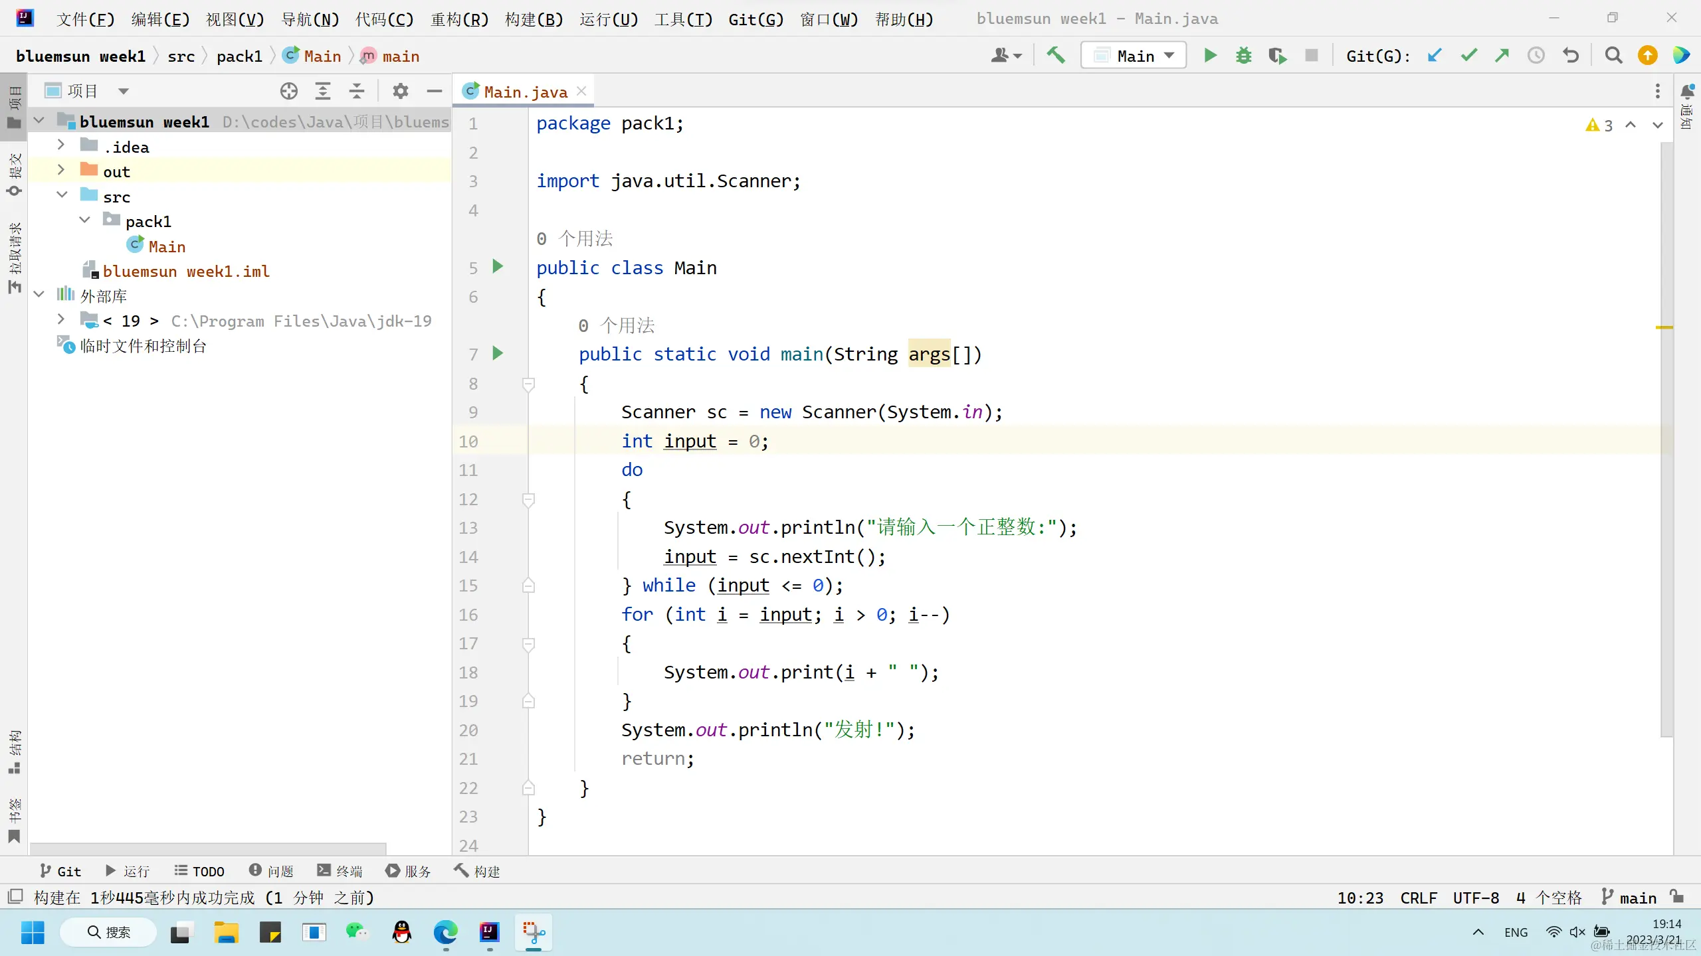Click the Debug bug icon
The height and width of the screenshot is (956, 1701).
(x=1243, y=56)
